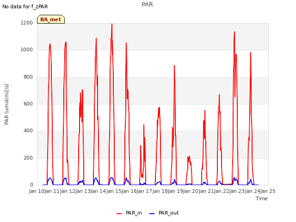Viewport: 296px width, 222px height.
Task: Click the 1200 y-axis tick label
Action: coord(26,23)
